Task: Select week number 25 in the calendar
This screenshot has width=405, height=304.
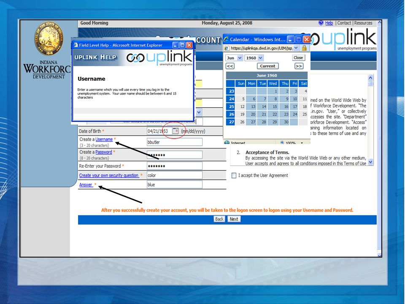Action: (x=230, y=106)
